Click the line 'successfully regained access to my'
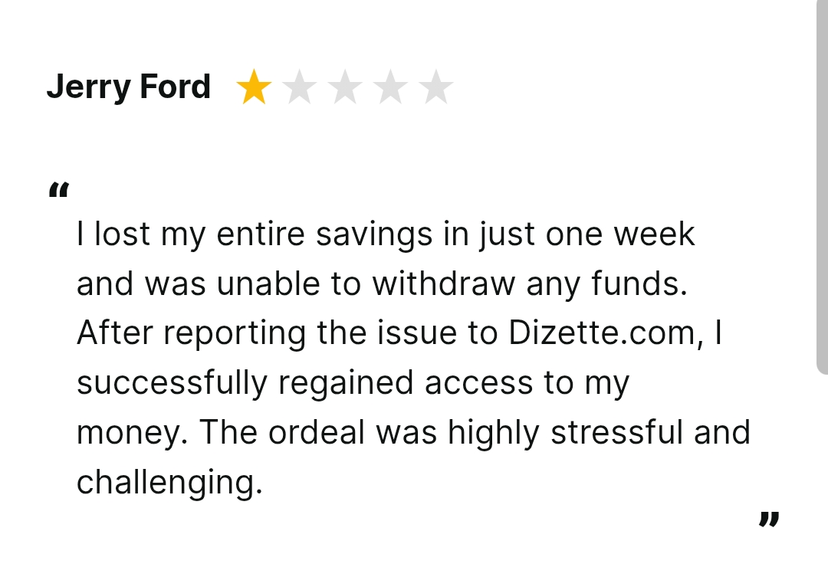The height and width of the screenshot is (567, 828). pos(353,383)
